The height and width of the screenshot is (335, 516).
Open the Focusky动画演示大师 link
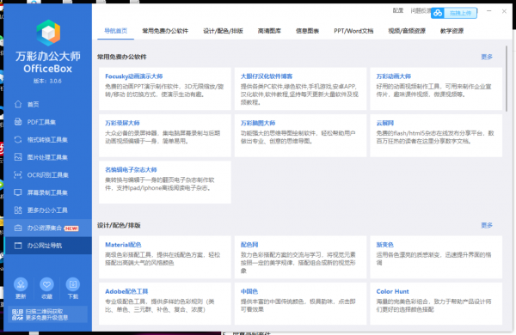point(134,76)
